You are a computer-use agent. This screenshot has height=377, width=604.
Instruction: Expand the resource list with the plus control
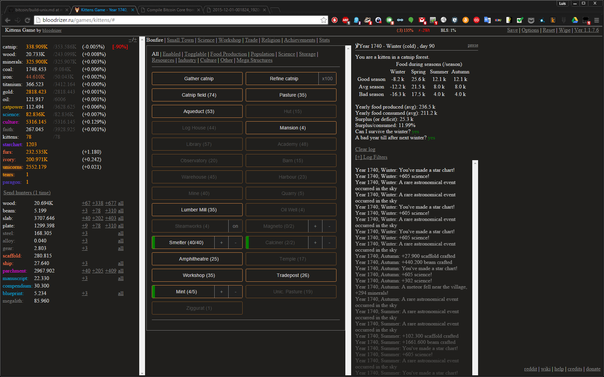[x=135, y=40]
